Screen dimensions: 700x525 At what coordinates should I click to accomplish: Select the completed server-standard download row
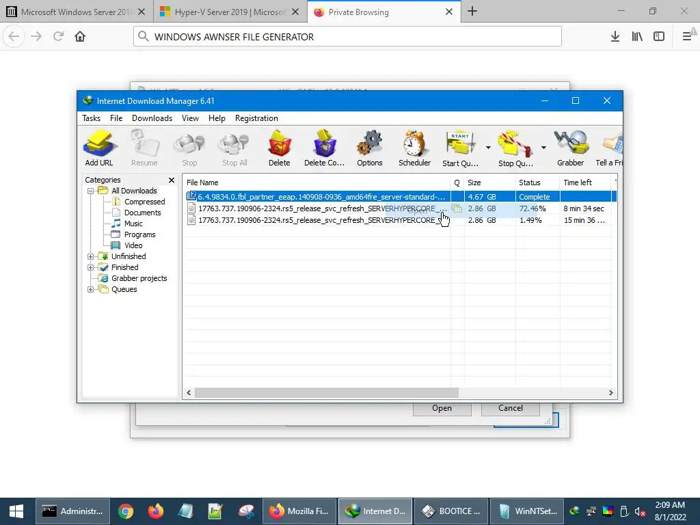[401, 197]
